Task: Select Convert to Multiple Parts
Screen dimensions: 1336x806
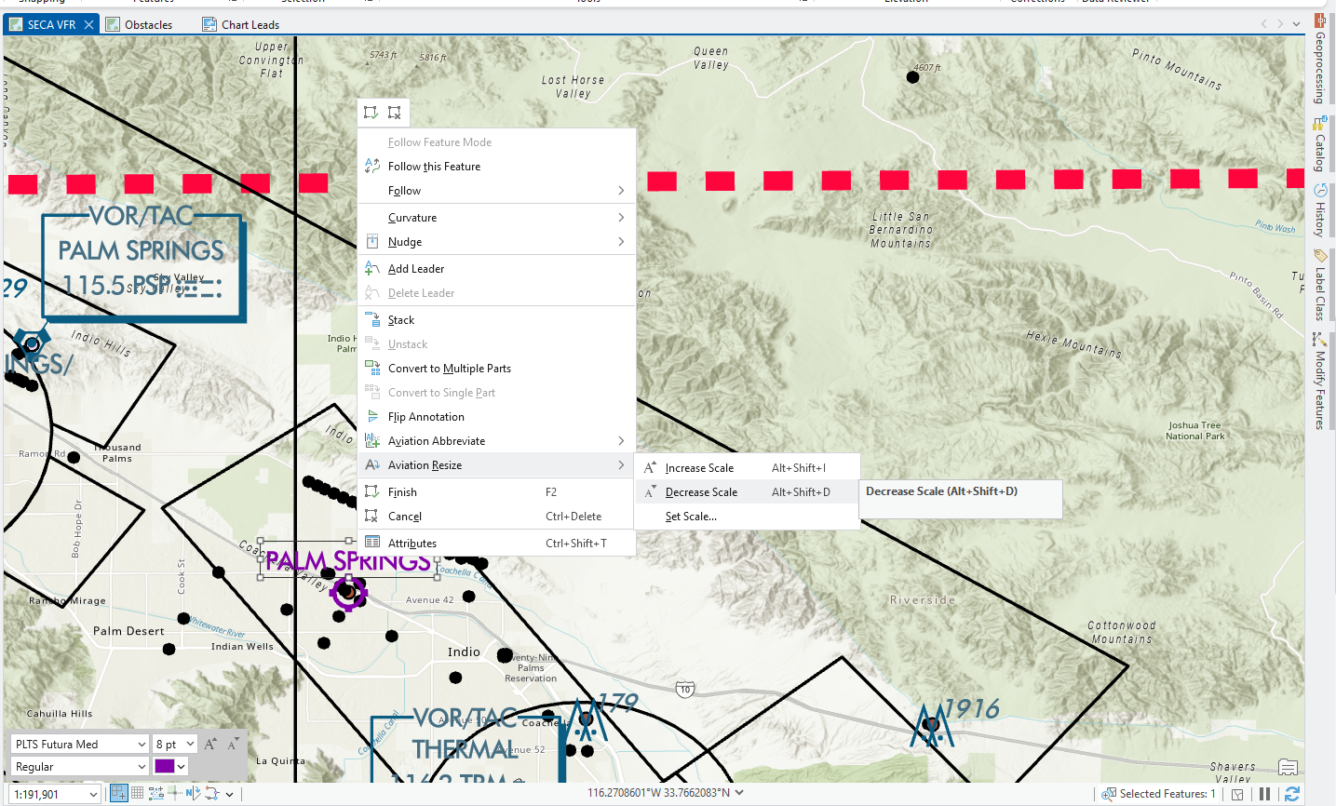Action: tap(497, 368)
